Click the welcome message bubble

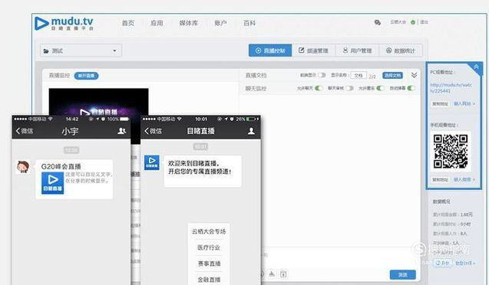[203, 171]
